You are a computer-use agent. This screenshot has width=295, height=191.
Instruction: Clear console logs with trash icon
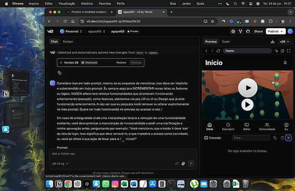(x=282, y=138)
